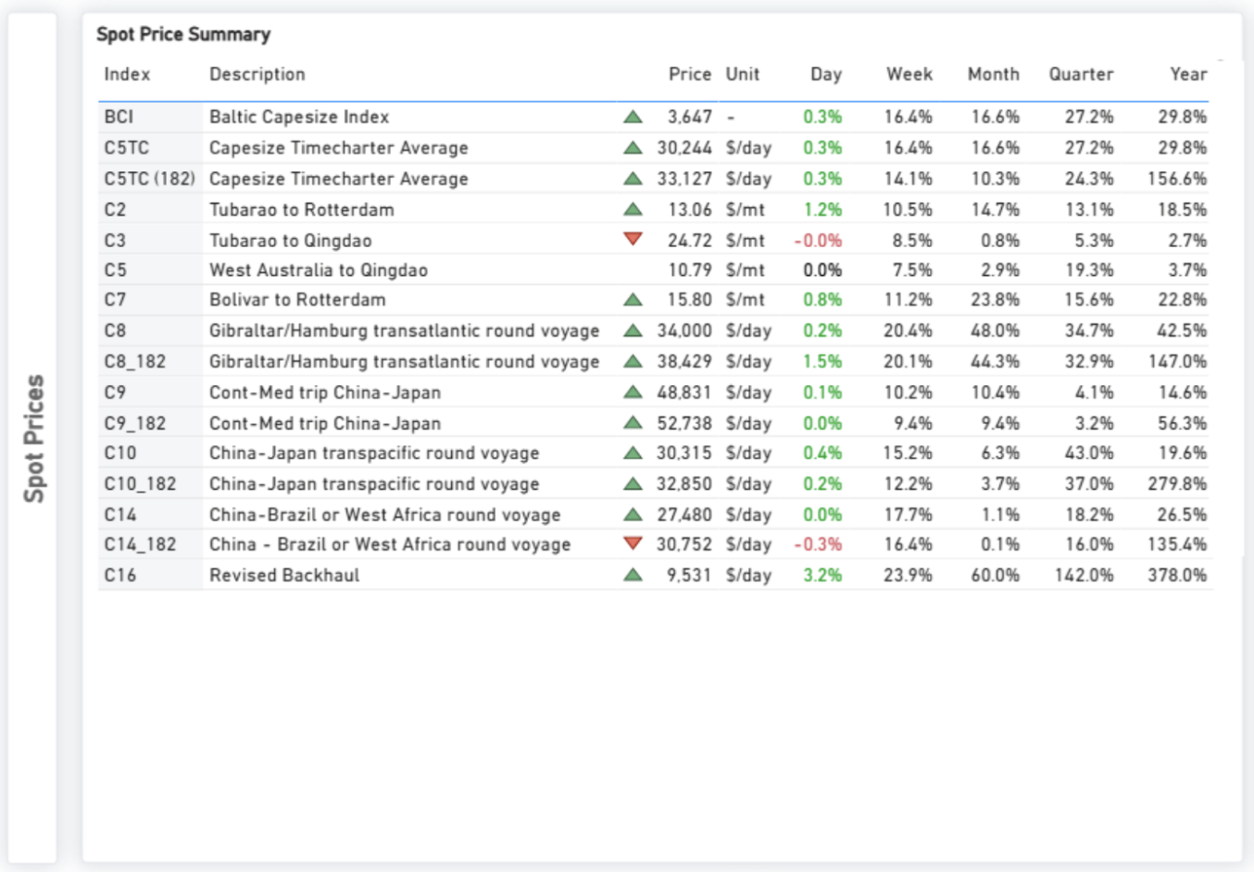Click the red down arrow in the C14_182 row
The image size is (1254, 872).
coord(633,543)
